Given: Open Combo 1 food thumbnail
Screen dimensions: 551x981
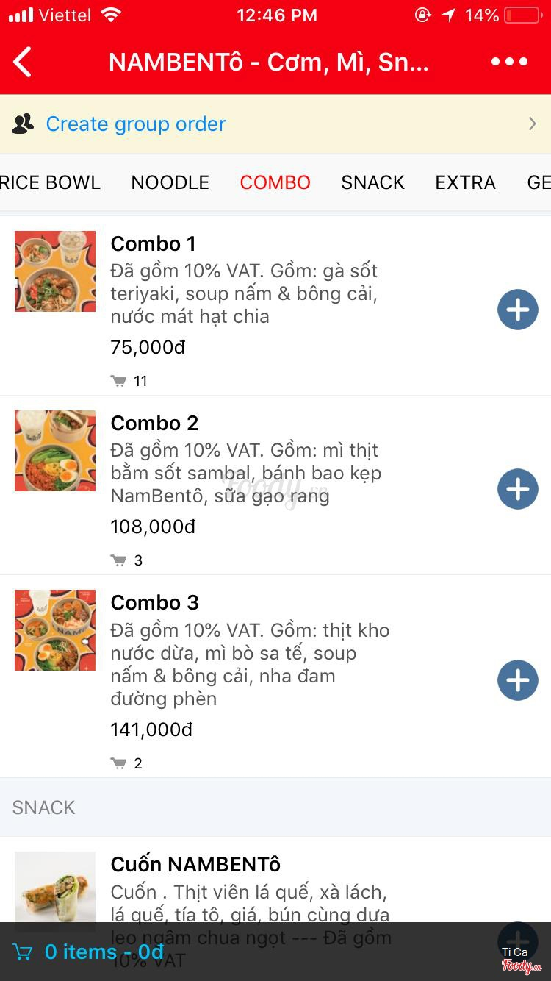Looking at the screenshot, I should pyautogui.click(x=55, y=271).
